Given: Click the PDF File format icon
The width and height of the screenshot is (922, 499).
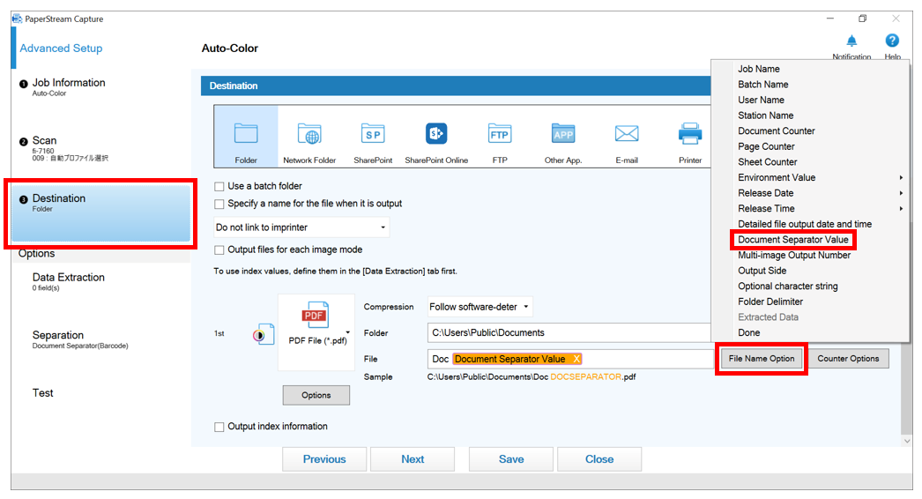Looking at the screenshot, I should (314, 316).
